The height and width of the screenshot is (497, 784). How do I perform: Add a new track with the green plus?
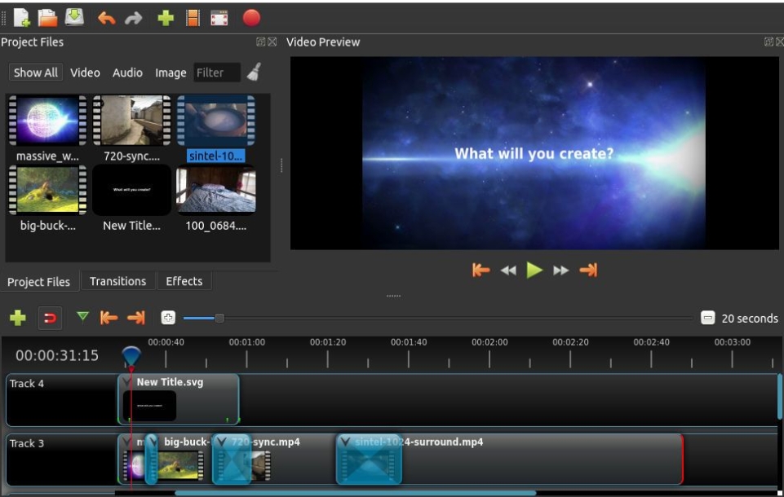pos(18,318)
